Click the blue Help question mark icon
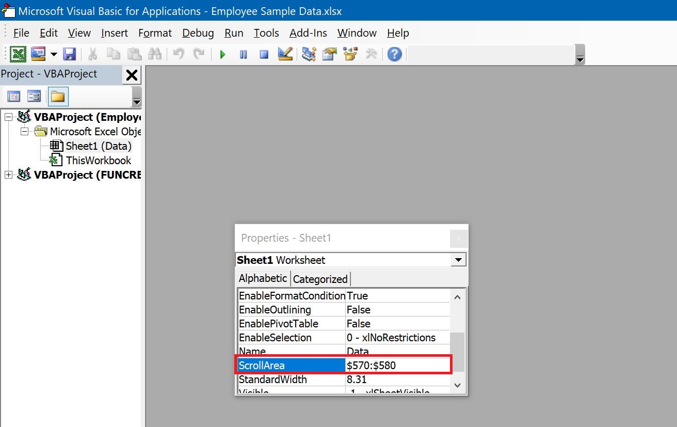The image size is (677, 427). pos(394,54)
